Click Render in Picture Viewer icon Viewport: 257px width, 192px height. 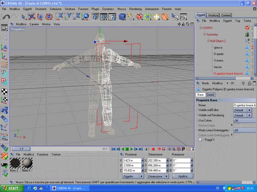click(104, 17)
